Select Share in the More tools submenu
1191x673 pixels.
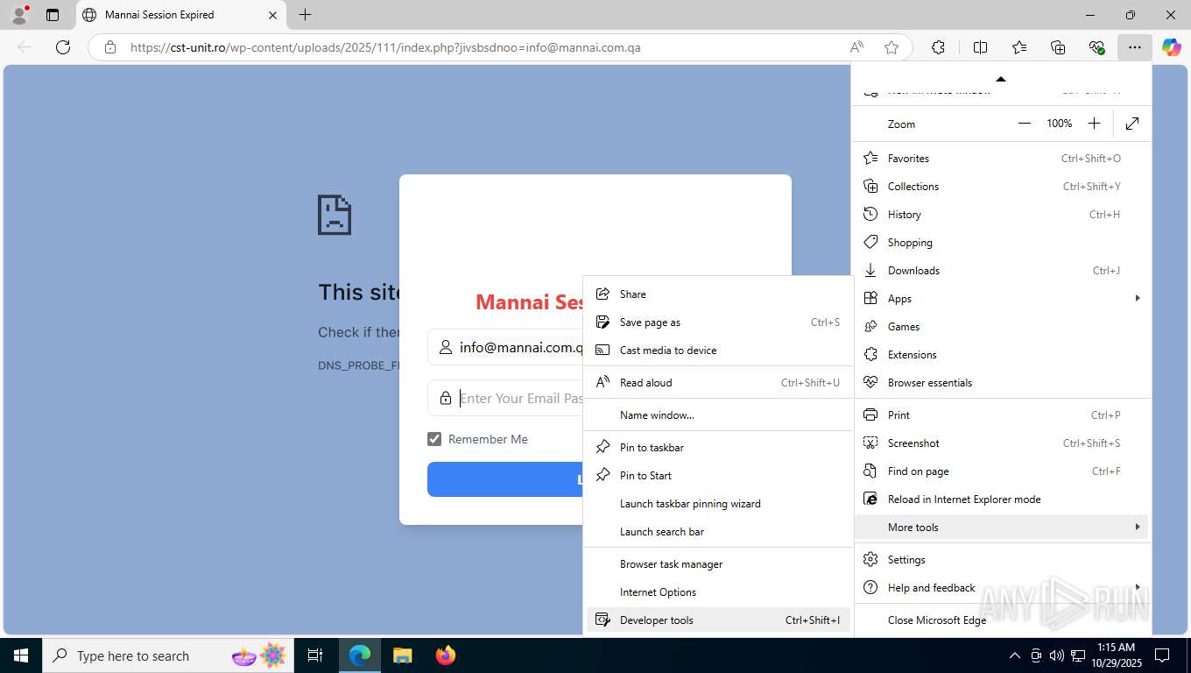(x=718, y=294)
